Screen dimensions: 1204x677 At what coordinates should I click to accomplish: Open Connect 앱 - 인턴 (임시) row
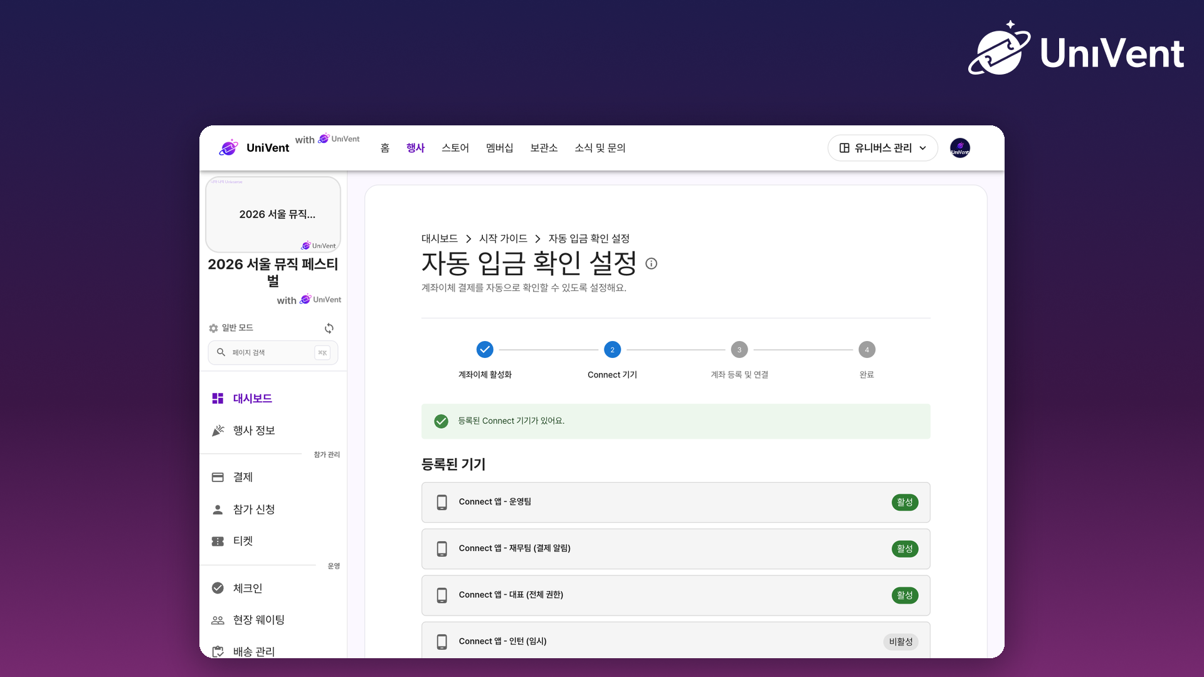[675, 640]
